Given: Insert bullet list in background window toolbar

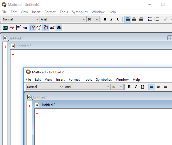Looking at the screenshot, I should [150, 19].
